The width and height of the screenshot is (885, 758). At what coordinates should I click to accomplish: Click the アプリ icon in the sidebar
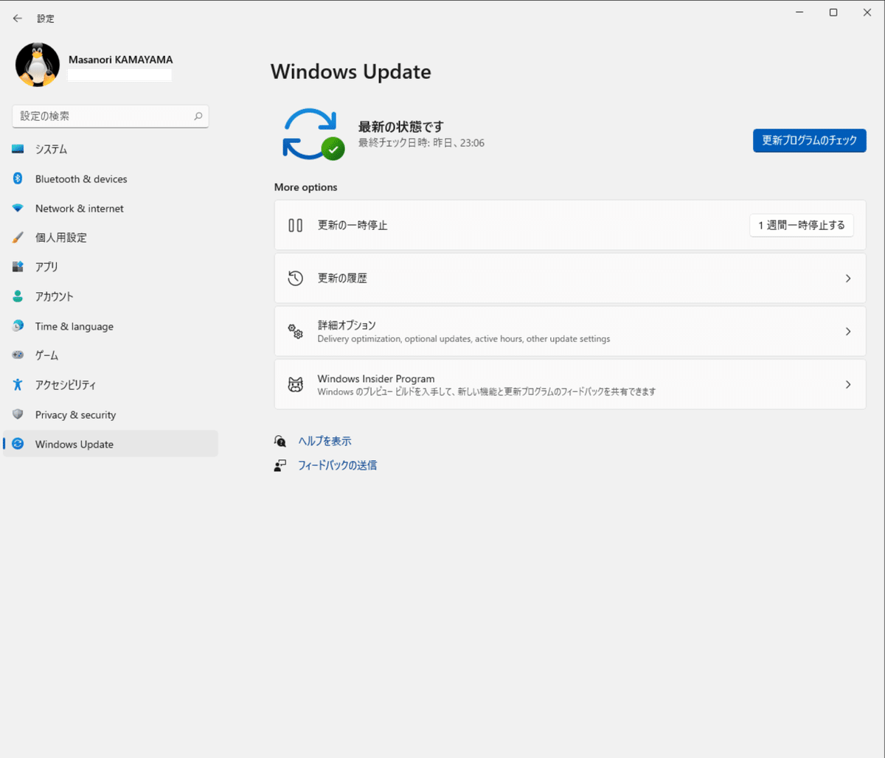[x=18, y=267]
